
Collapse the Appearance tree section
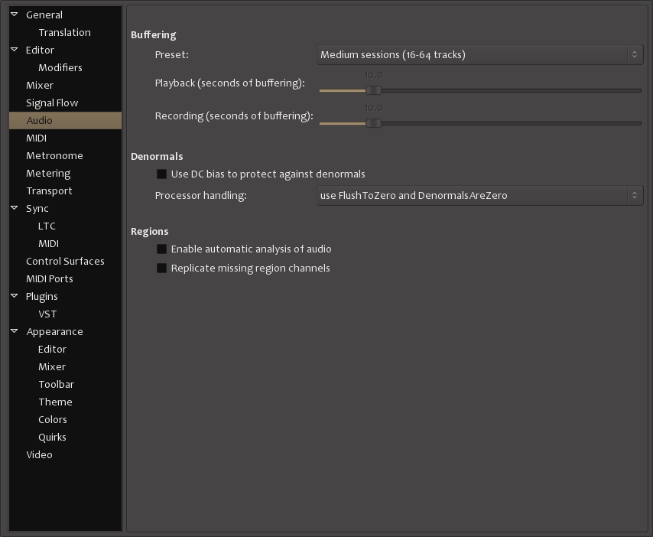click(15, 331)
